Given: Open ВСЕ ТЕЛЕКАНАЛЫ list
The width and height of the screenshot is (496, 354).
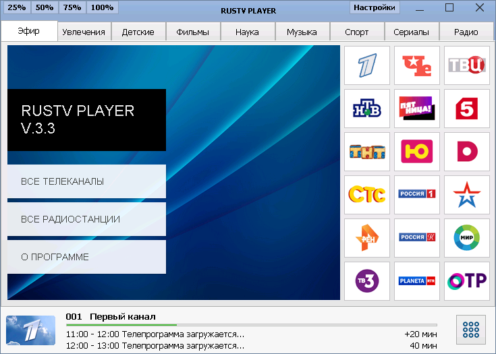Looking at the screenshot, I should pos(86,181).
